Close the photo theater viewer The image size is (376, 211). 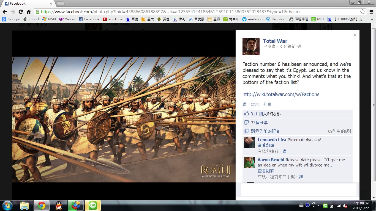click(355, 35)
